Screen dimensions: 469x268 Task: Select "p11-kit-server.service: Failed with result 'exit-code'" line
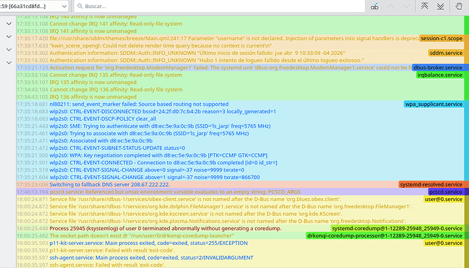point(112,250)
